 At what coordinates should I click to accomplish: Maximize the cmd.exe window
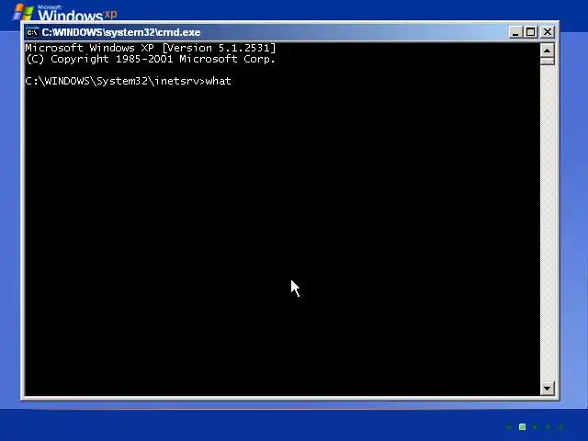point(531,32)
